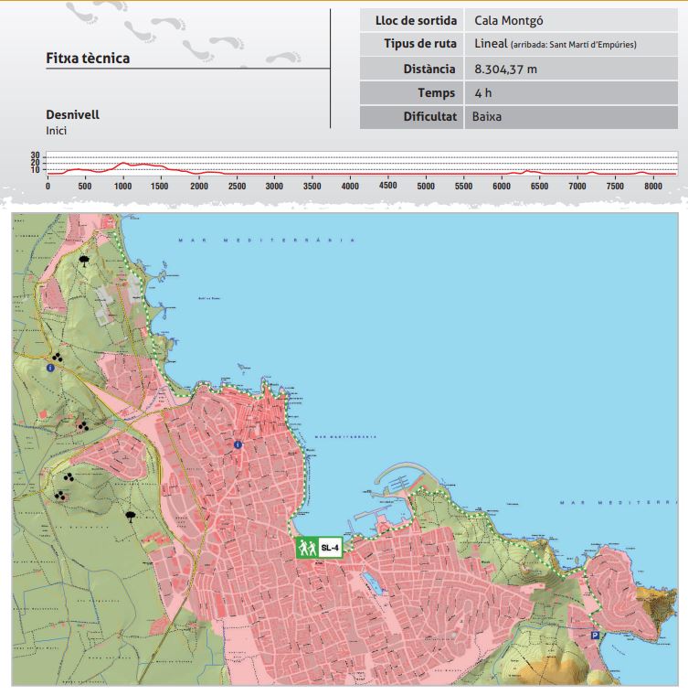Click the Desnivell label
Viewport: 688px width, 695px height.
coord(72,115)
